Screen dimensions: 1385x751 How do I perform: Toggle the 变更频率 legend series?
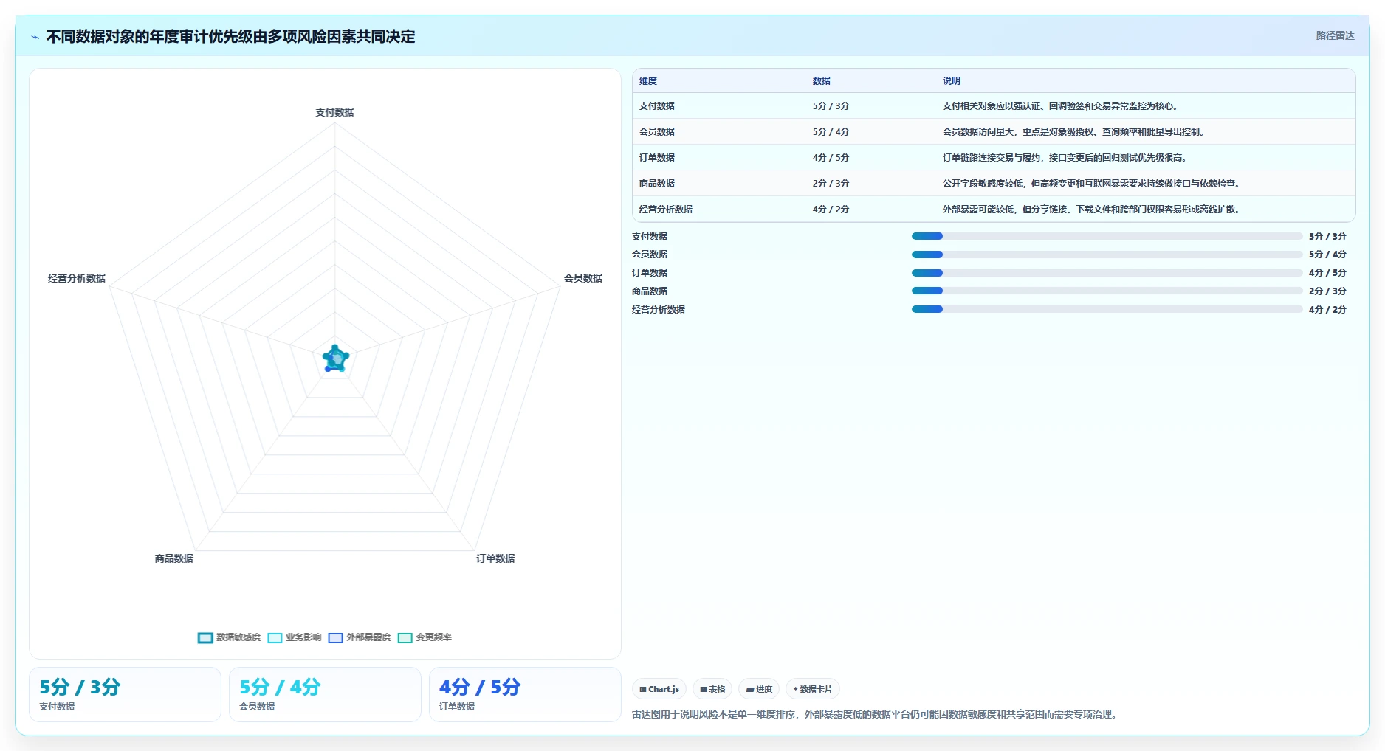click(x=425, y=637)
